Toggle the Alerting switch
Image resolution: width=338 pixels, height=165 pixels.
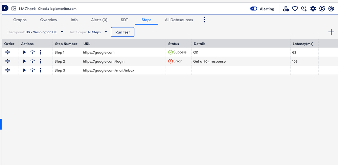click(x=254, y=9)
